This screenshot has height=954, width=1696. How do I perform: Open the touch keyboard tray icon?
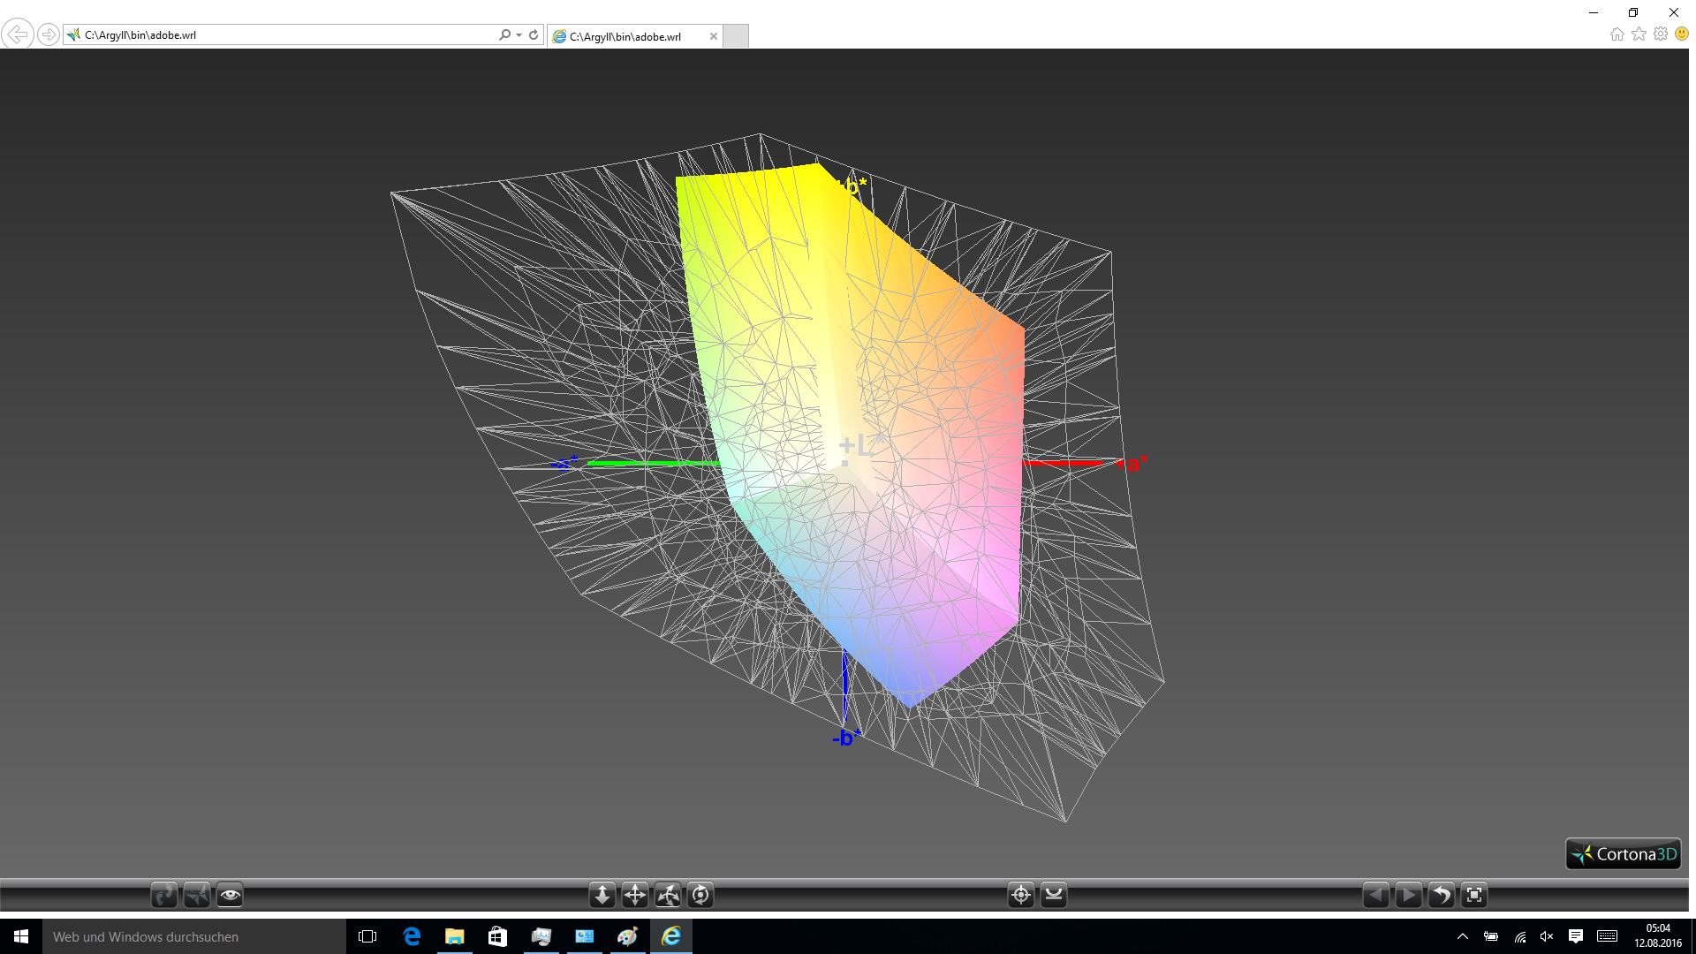(1608, 936)
